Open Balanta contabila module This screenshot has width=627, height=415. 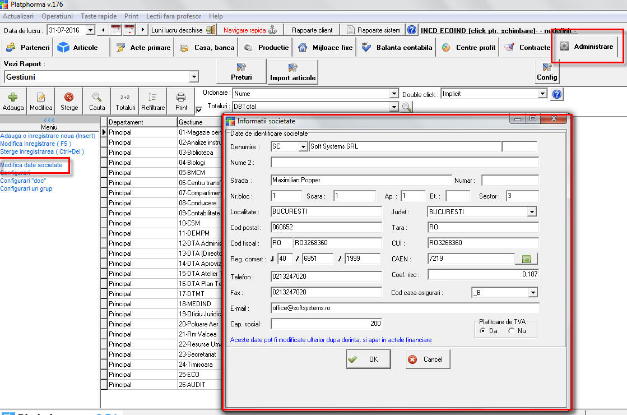point(396,47)
